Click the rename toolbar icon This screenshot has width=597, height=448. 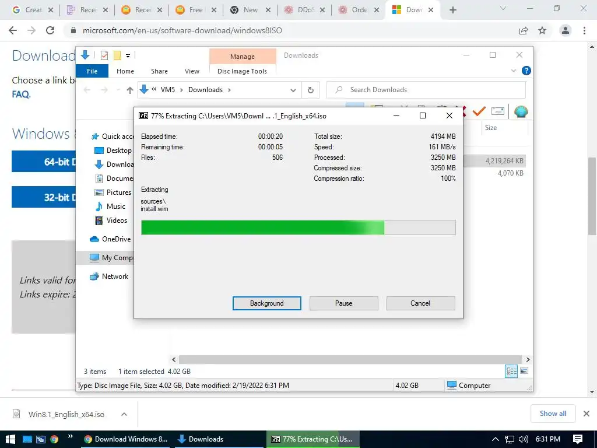click(x=498, y=111)
